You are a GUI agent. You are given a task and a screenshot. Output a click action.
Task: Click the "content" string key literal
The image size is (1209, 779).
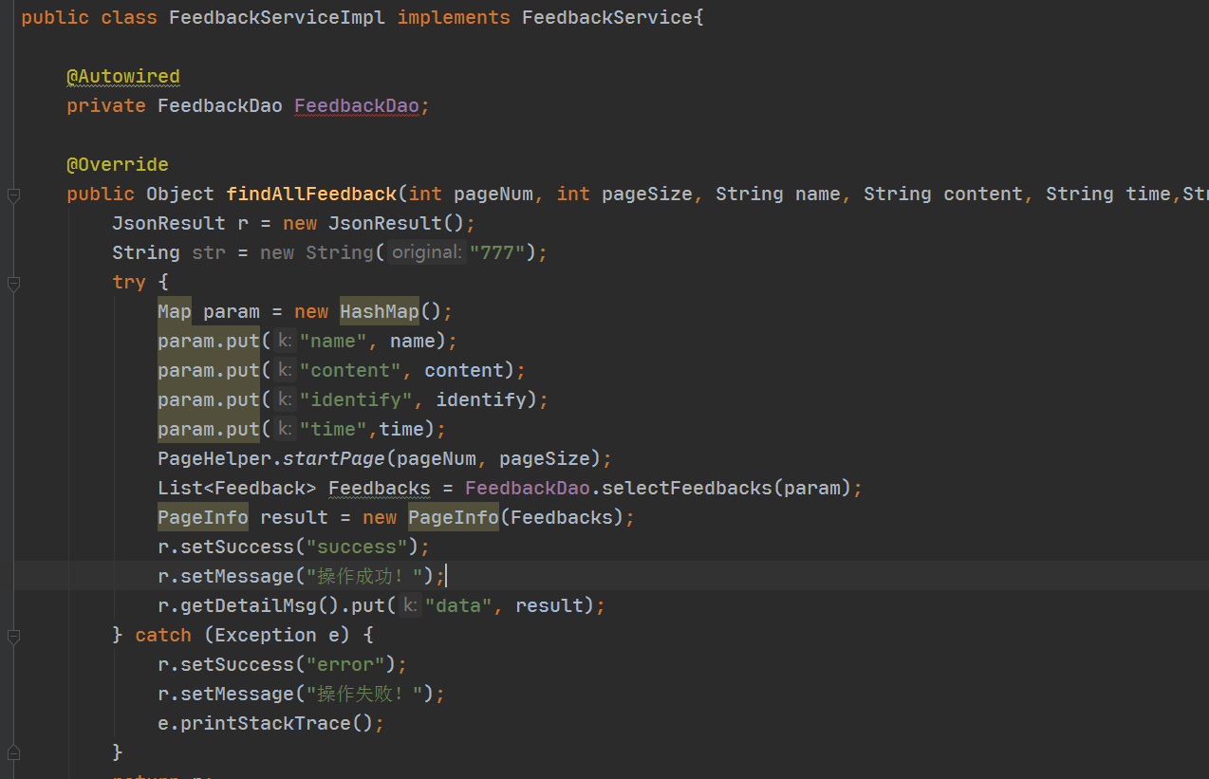[x=351, y=370]
